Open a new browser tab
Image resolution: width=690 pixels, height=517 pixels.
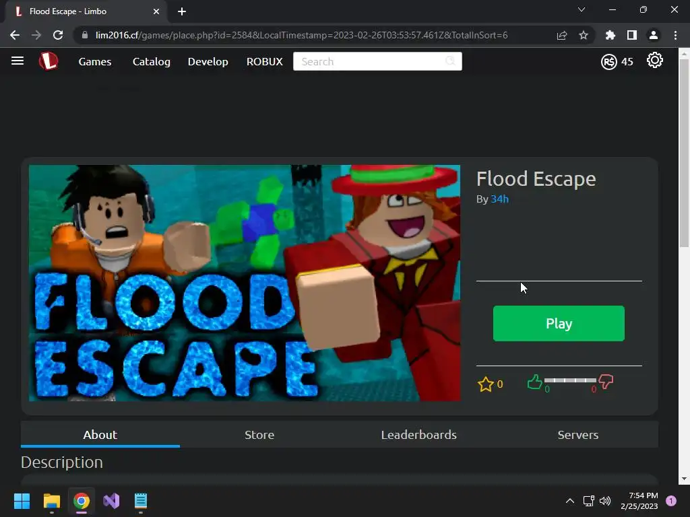(182, 11)
